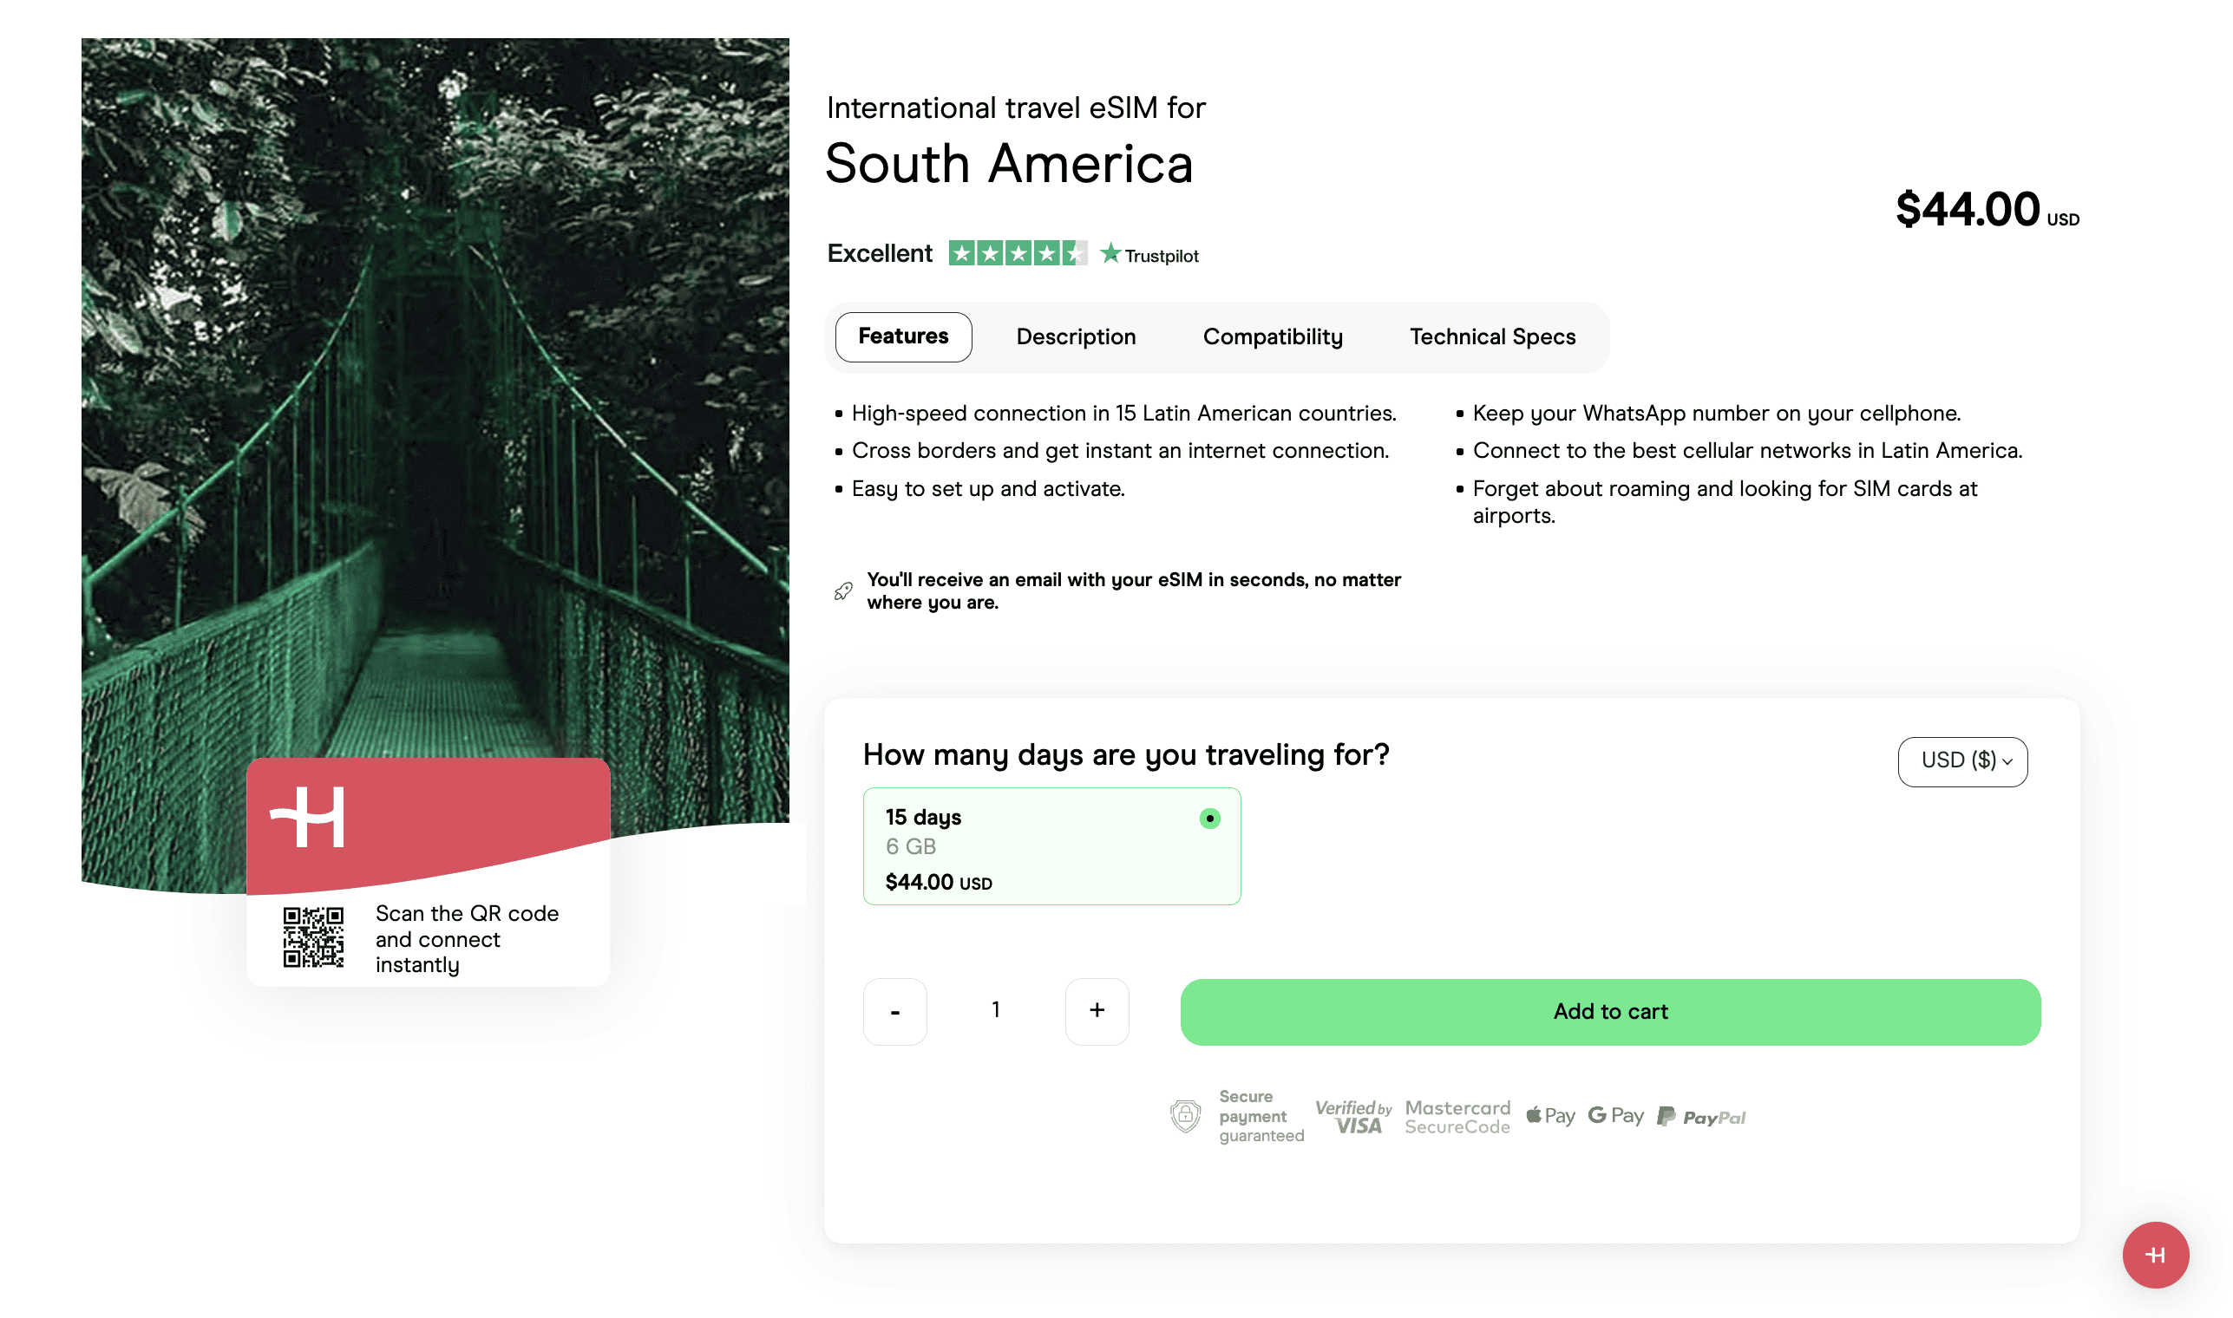The width and height of the screenshot is (2233, 1318).
Task: Decrease quantity with the minus button
Action: (x=894, y=1011)
